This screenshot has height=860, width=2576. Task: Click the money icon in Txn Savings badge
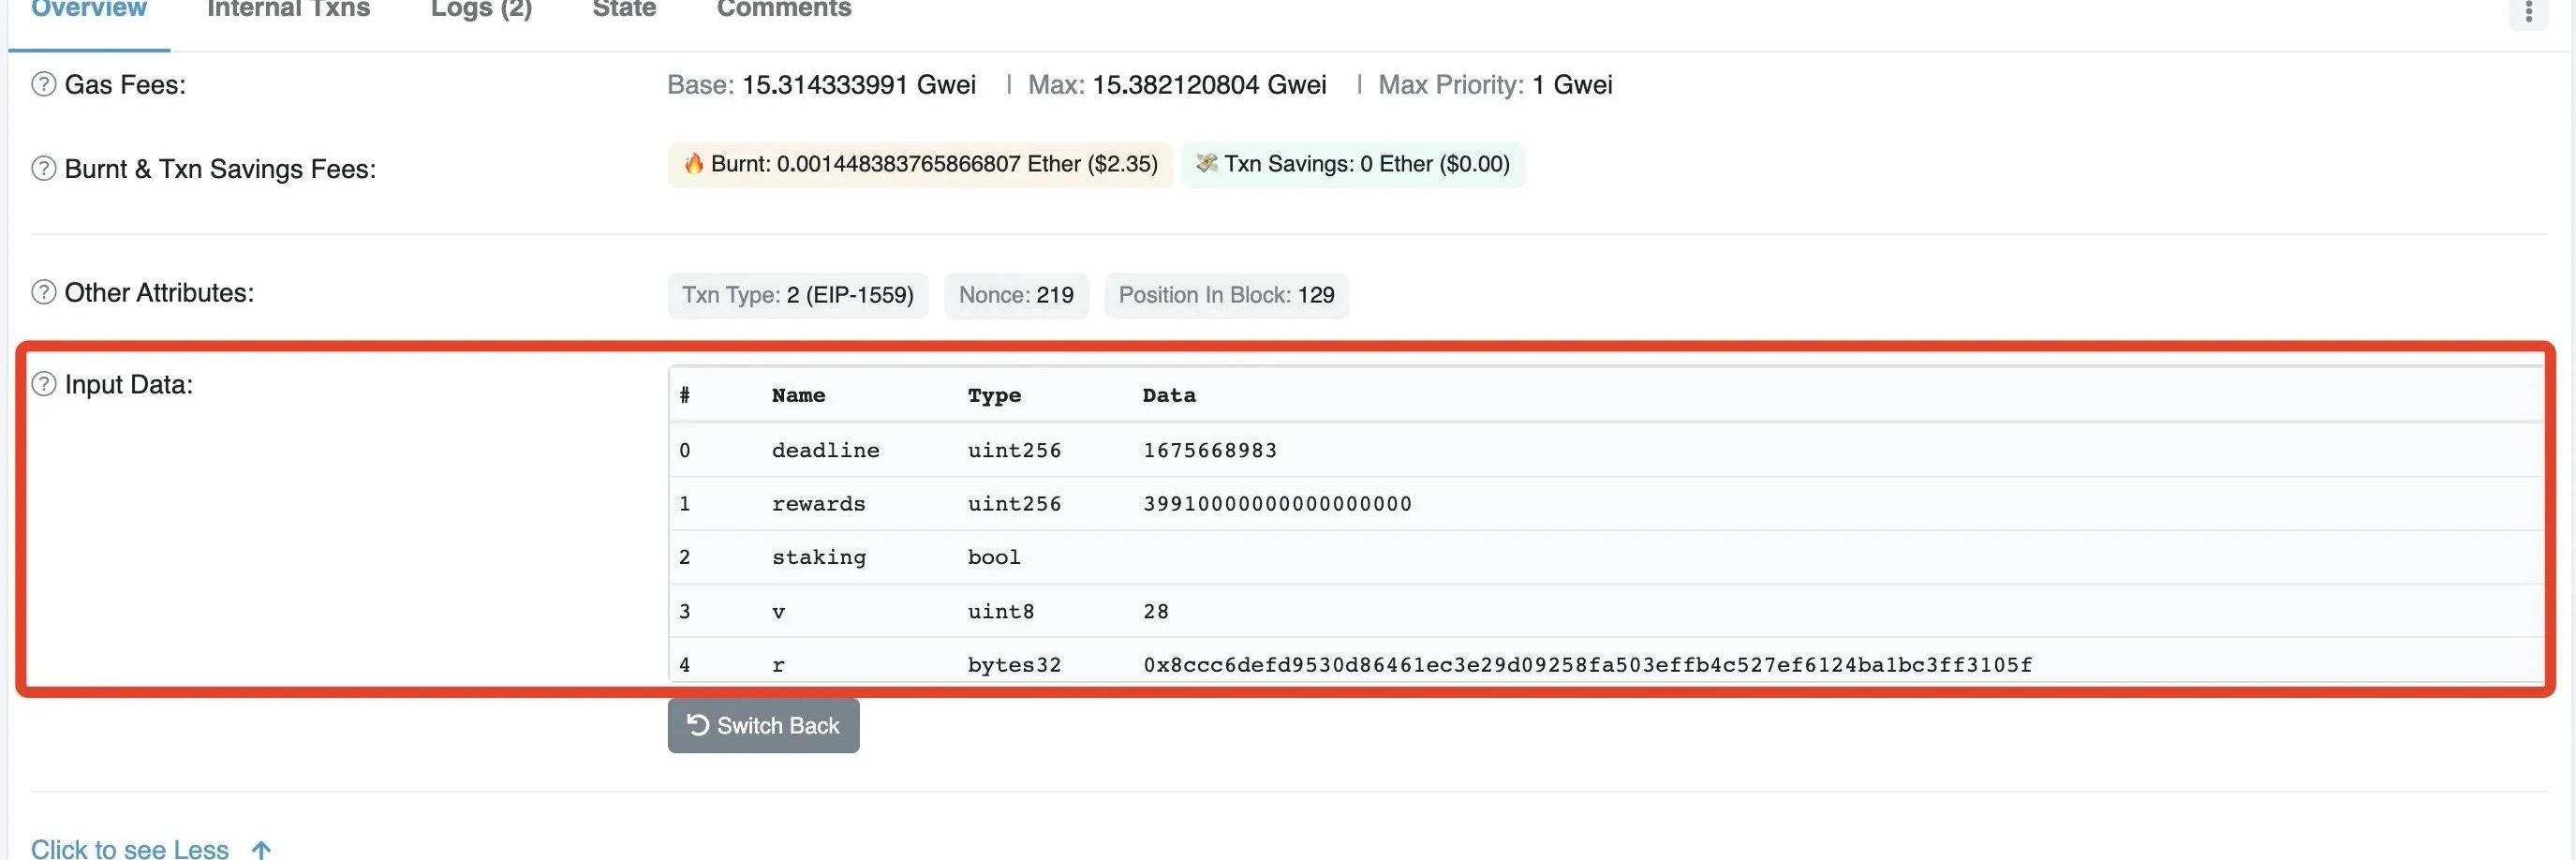[1206, 164]
